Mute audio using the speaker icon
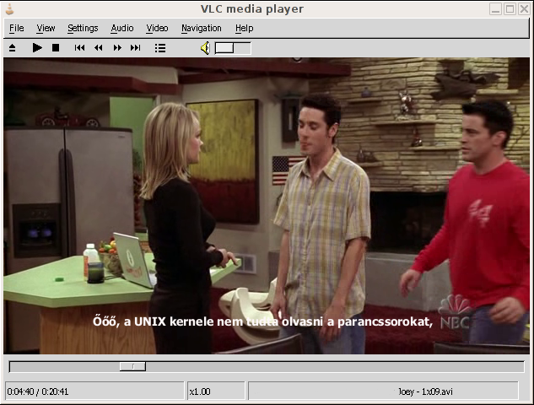 click(x=205, y=48)
